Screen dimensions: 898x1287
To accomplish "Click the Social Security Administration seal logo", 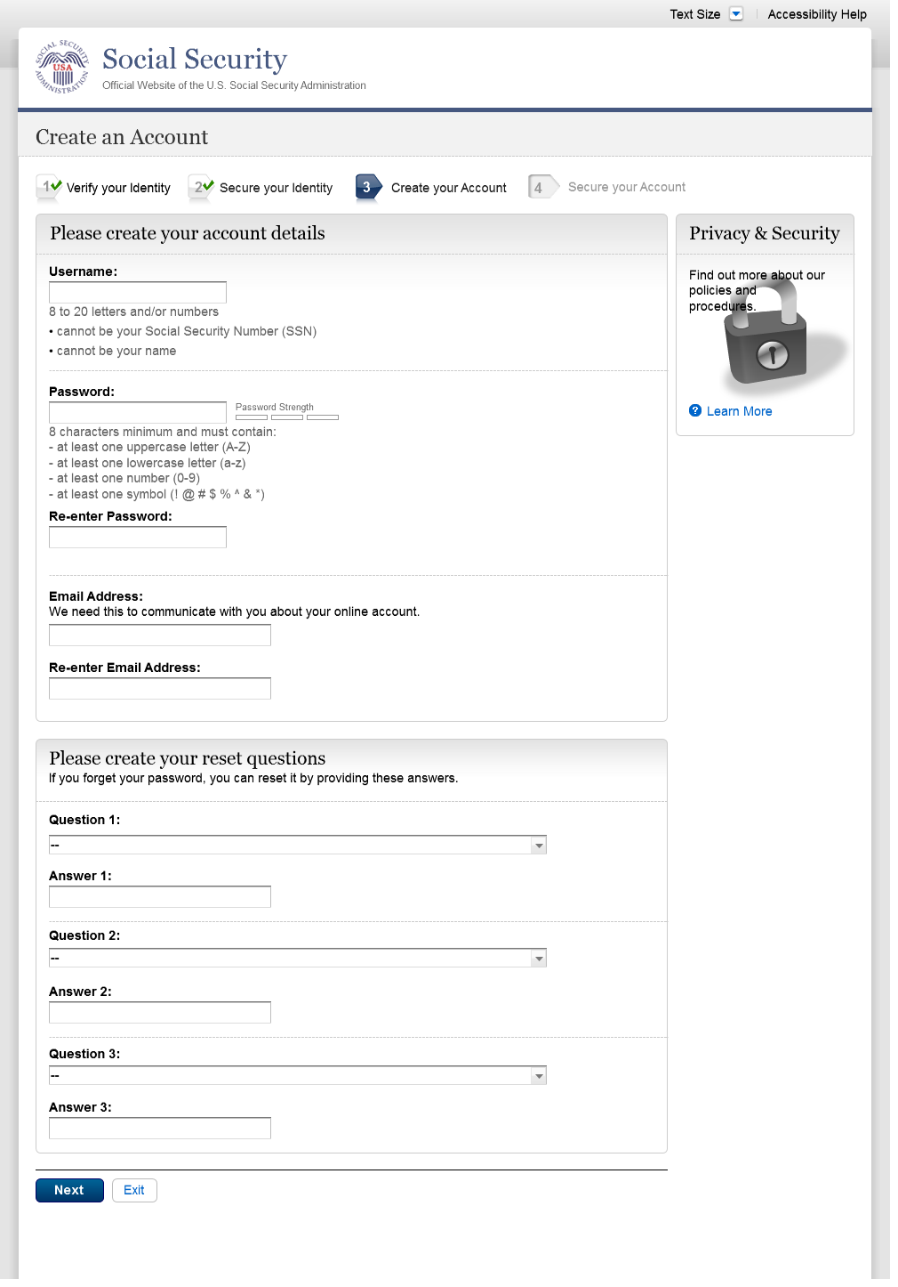I will 62,67.
